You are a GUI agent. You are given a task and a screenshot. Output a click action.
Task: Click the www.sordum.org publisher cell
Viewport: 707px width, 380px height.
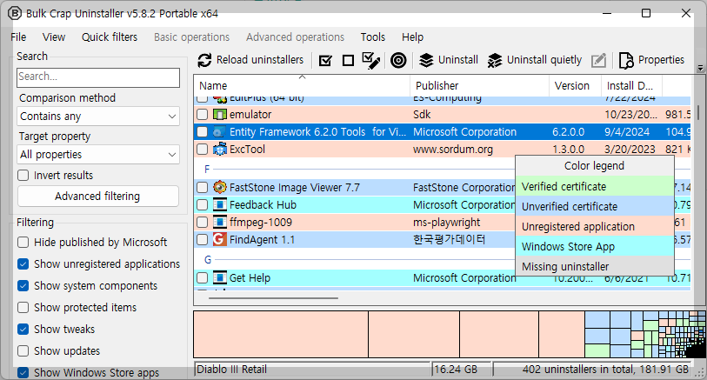453,150
